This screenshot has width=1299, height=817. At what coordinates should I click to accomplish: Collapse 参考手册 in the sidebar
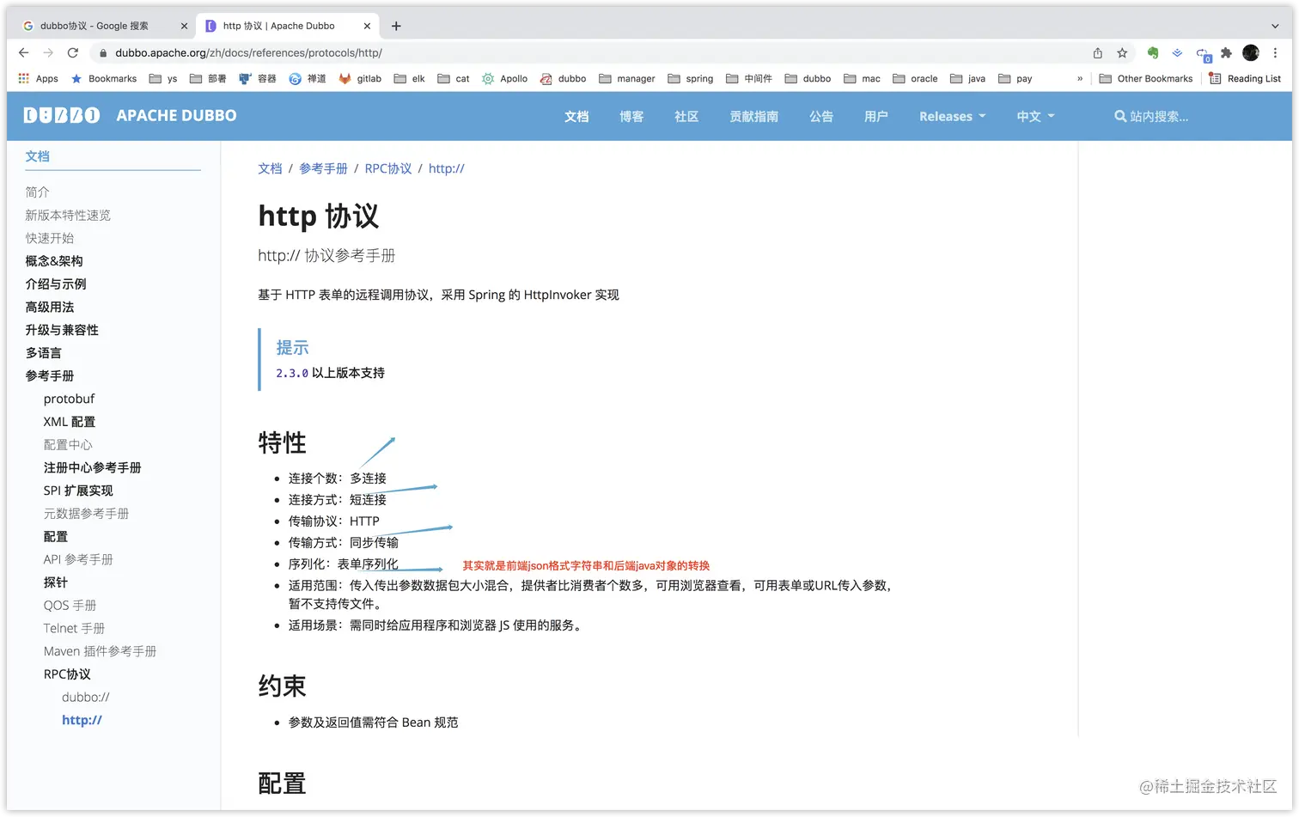50,375
